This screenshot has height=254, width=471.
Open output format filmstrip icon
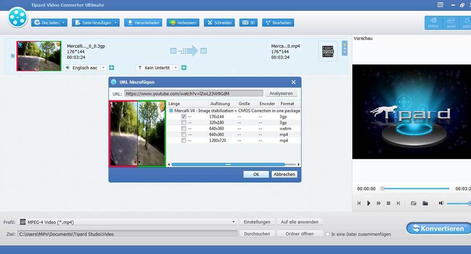point(327,51)
